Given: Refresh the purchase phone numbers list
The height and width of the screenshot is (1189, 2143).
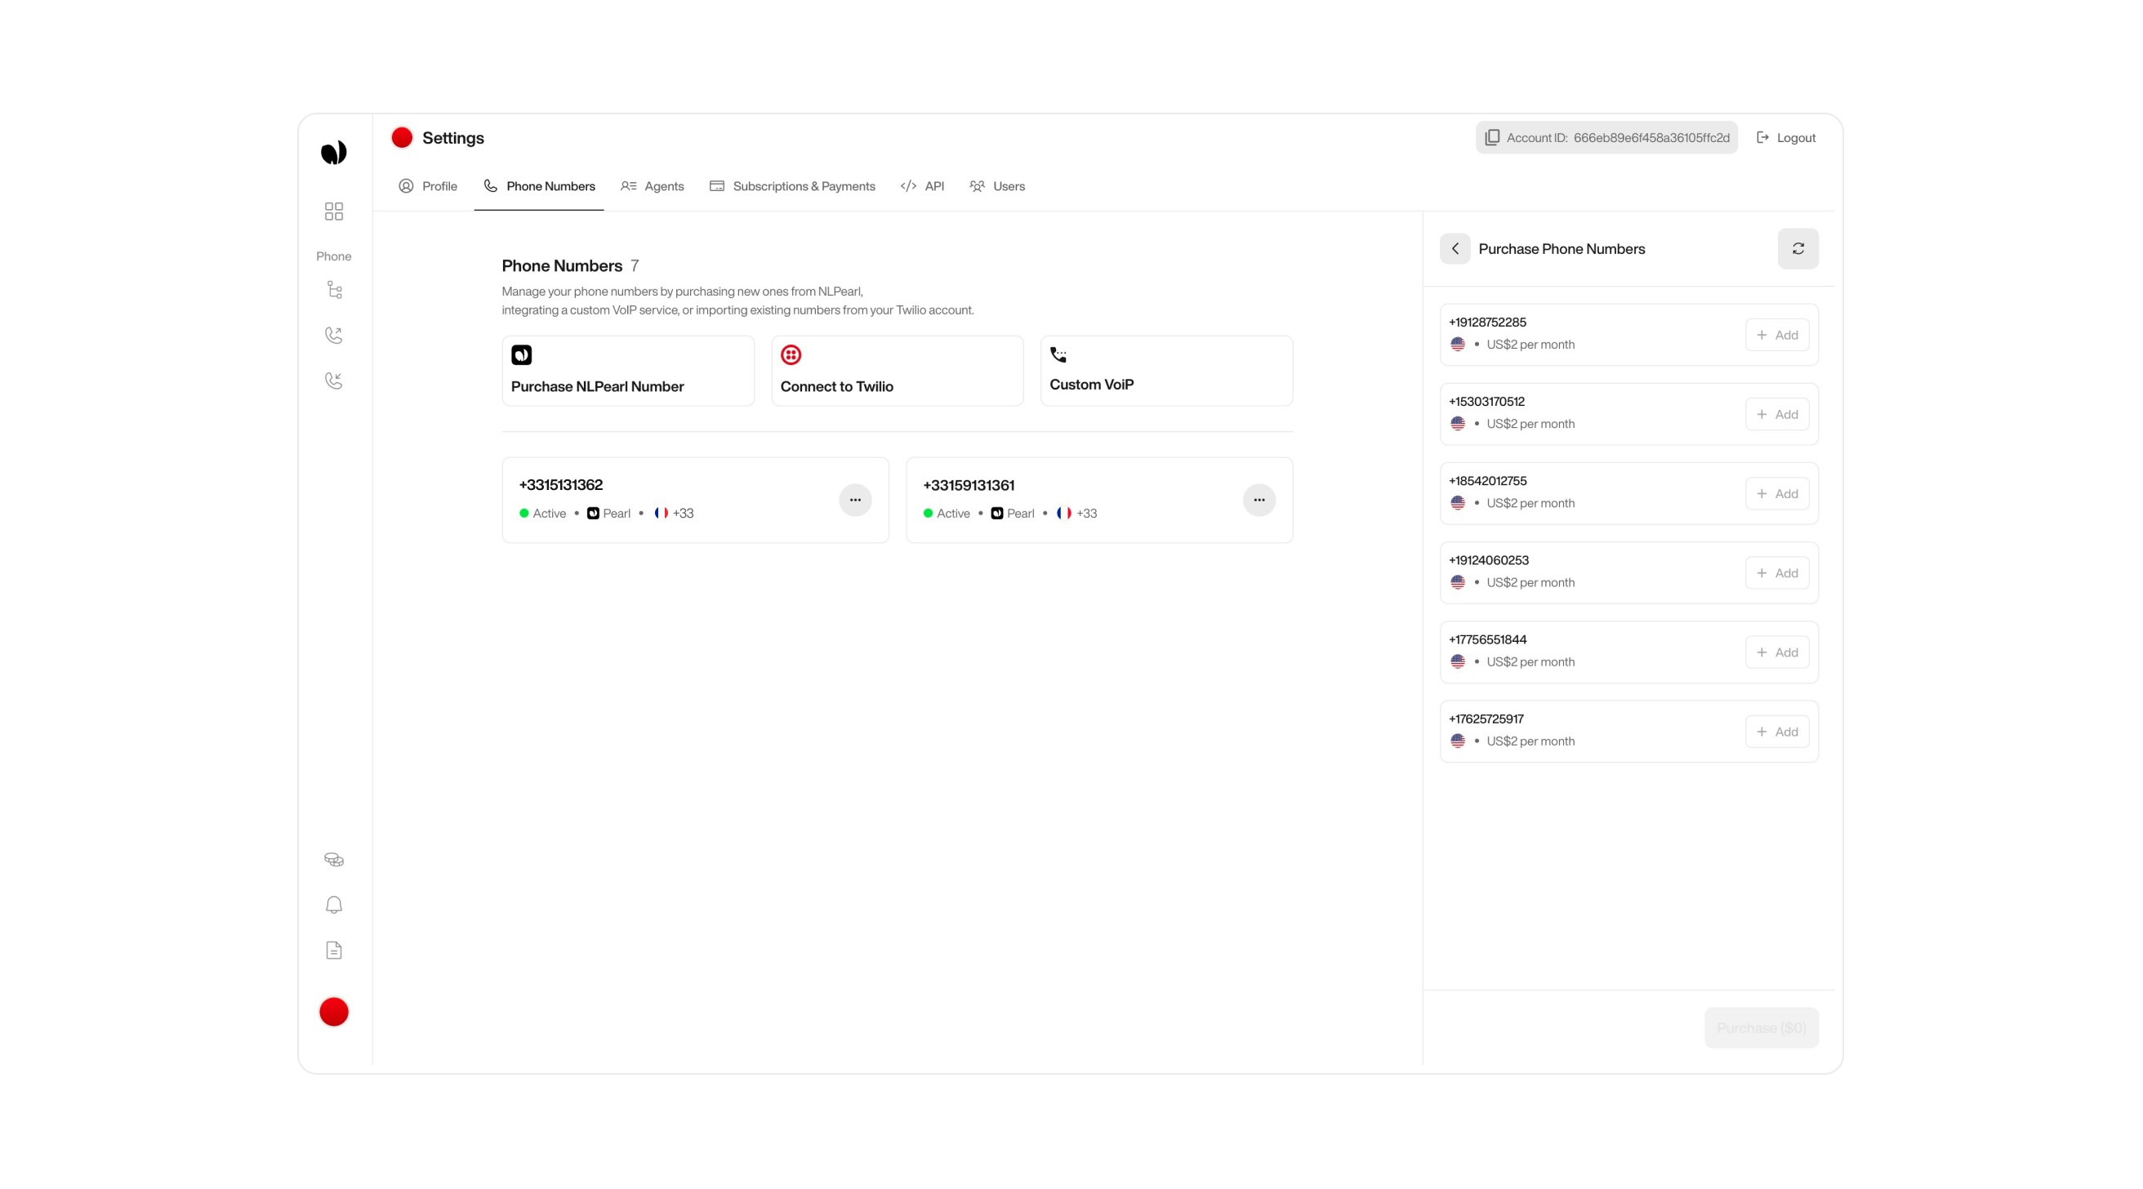Looking at the screenshot, I should tap(1798, 248).
